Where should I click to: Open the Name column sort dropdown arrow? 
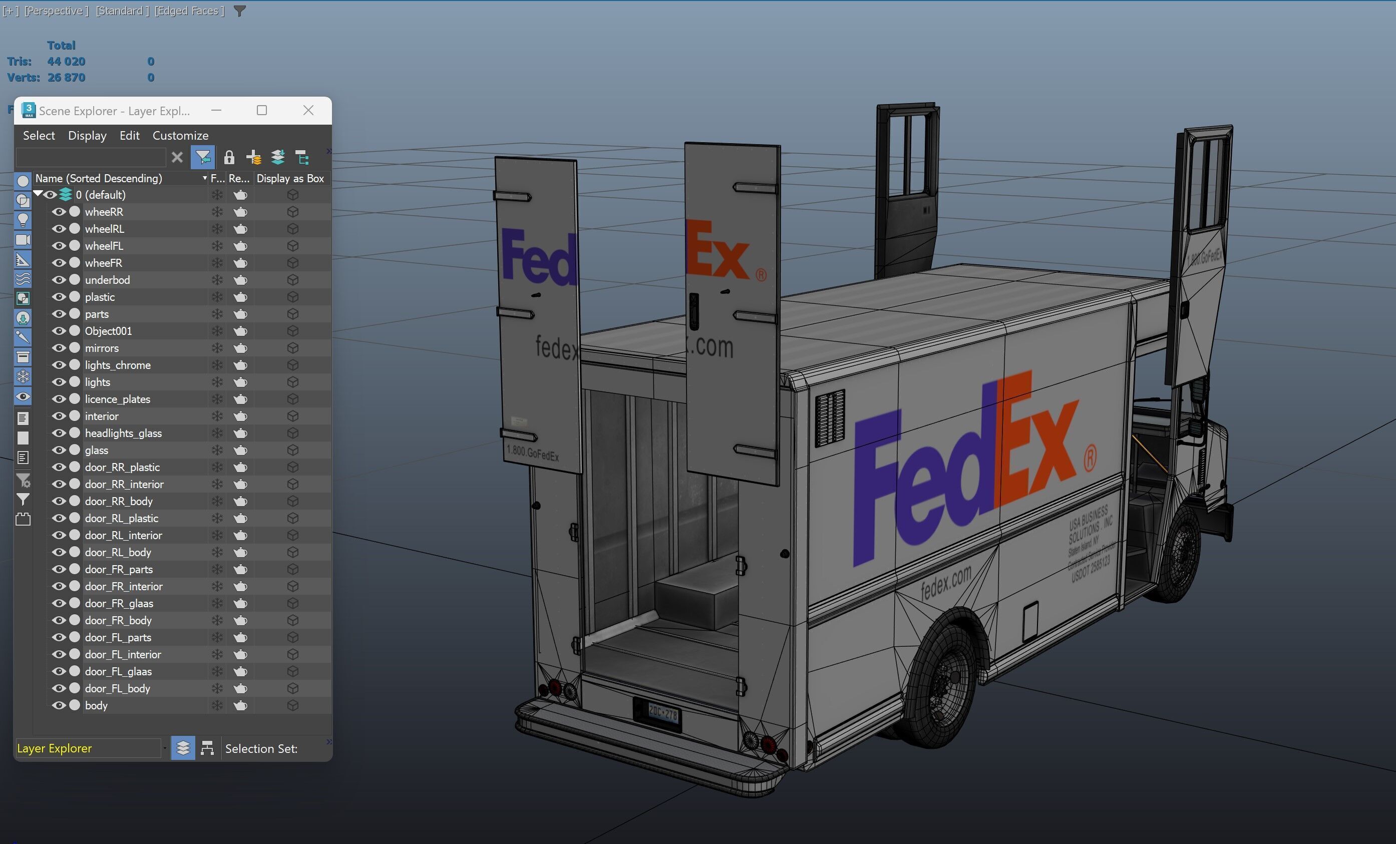coord(204,178)
